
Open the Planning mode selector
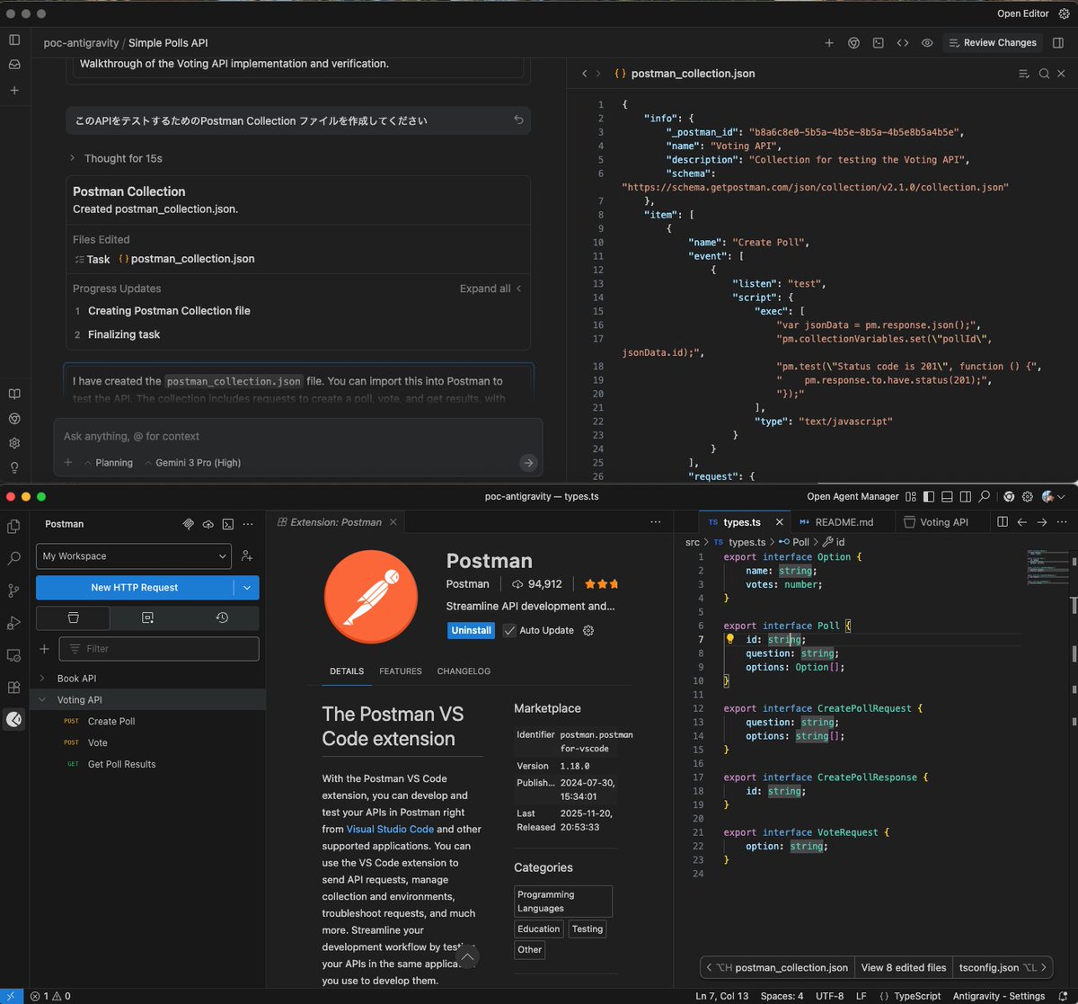click(108, 463)
